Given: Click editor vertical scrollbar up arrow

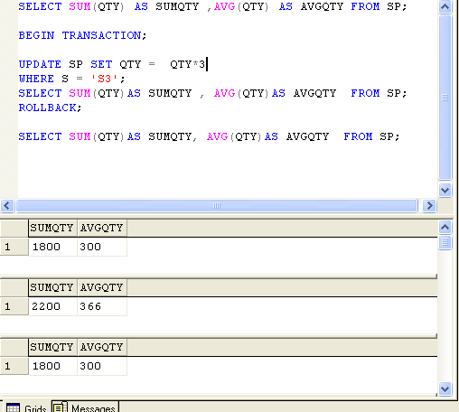Looking at the screenshot, I should [445, 6].
